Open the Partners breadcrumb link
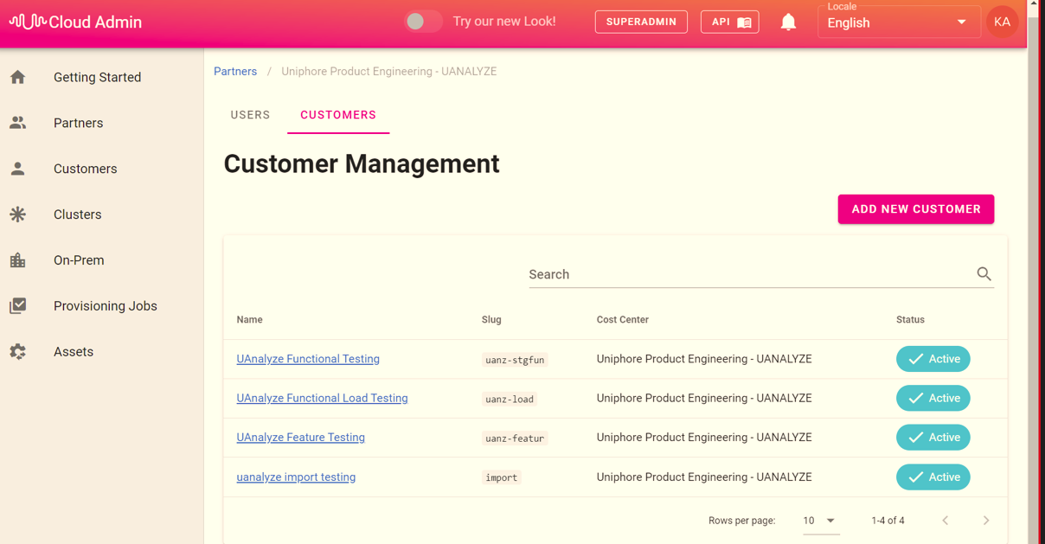 point(235,71)
